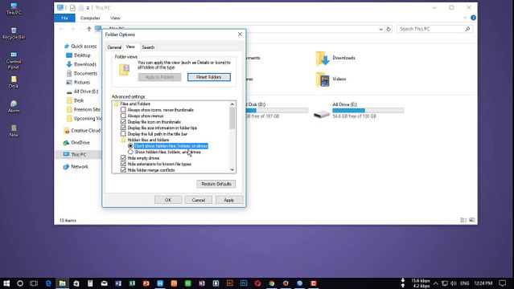Open volume control in system tray
Image resolution: width=514 pixels, height=289 pixels.
pos(454,283)
